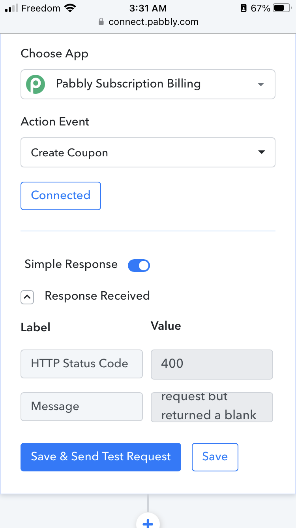
Task: Open the Choose App dropdown
Action: [148, 84]
